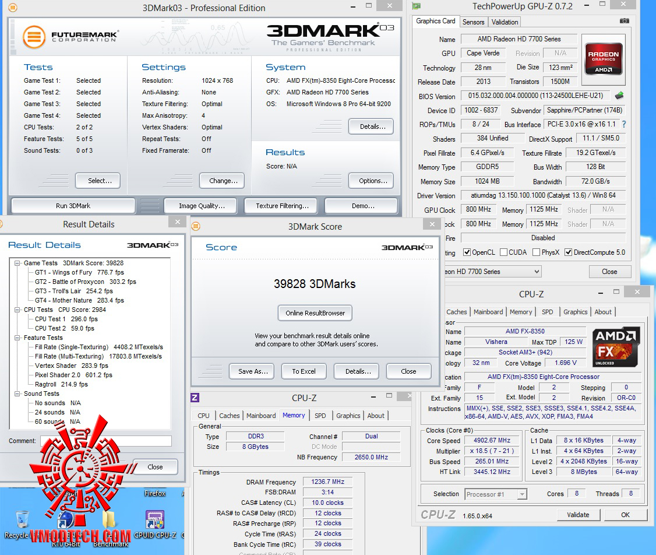Click the AMD FX logo in CPU-Z
The height and width of the screenshot is (555, 656).
pyautogui.click(x=616, y=346)
